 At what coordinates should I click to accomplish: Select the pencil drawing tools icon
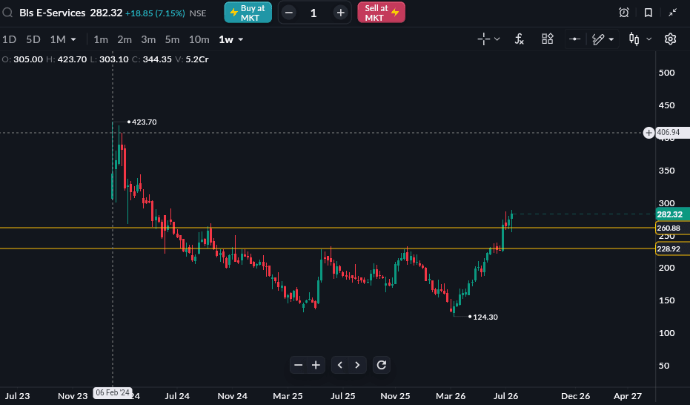(598, 39)
